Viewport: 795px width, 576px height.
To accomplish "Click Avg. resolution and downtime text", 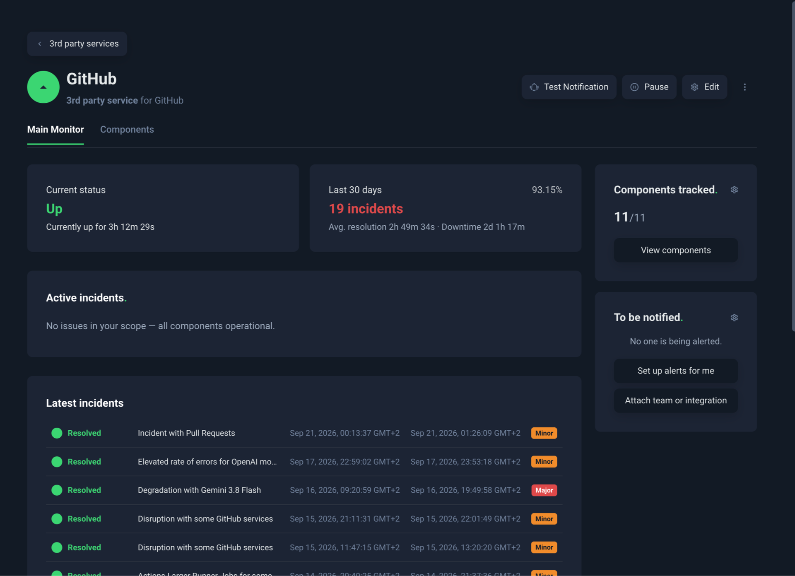I will point(426,227).
